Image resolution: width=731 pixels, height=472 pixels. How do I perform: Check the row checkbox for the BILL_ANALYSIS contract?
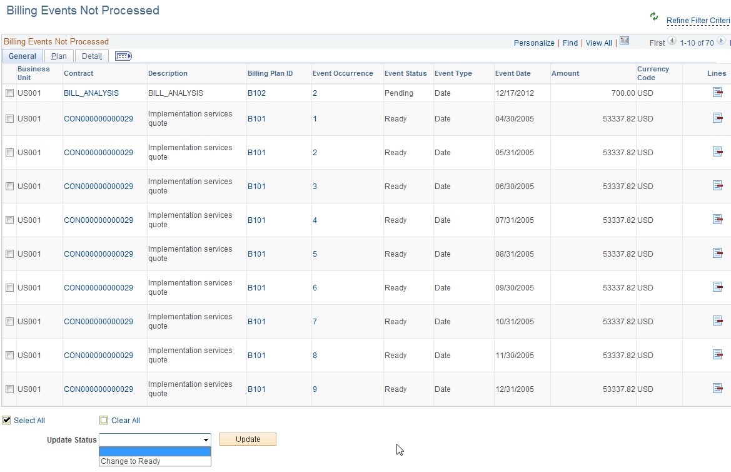(x=9, y=92)
